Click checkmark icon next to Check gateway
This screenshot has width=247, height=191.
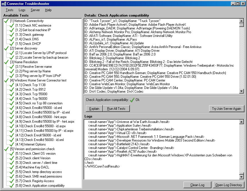pos(12,35)
